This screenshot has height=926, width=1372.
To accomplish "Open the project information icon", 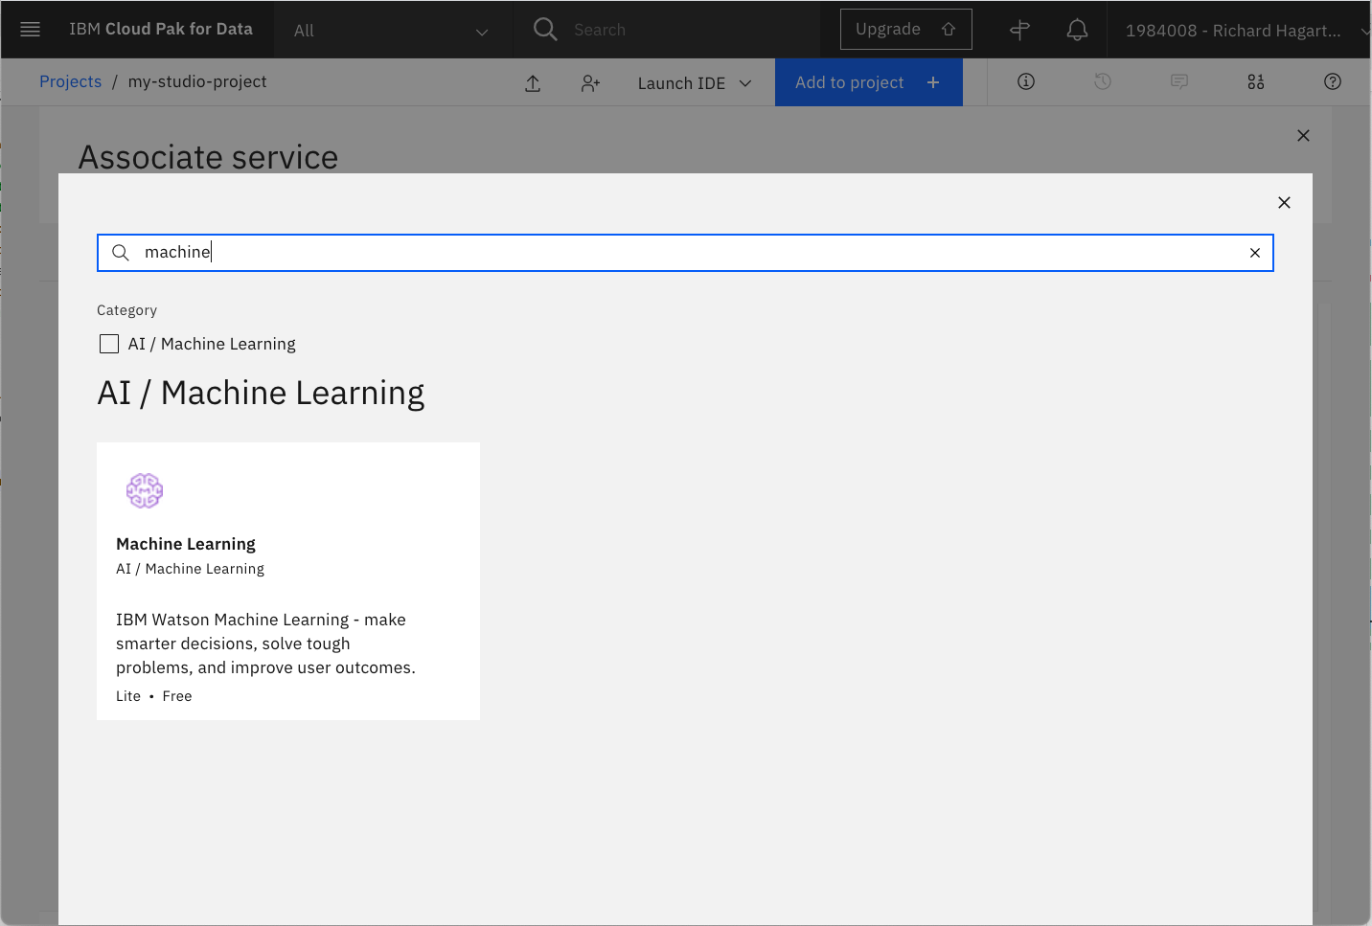I will tap(1026, 82).
